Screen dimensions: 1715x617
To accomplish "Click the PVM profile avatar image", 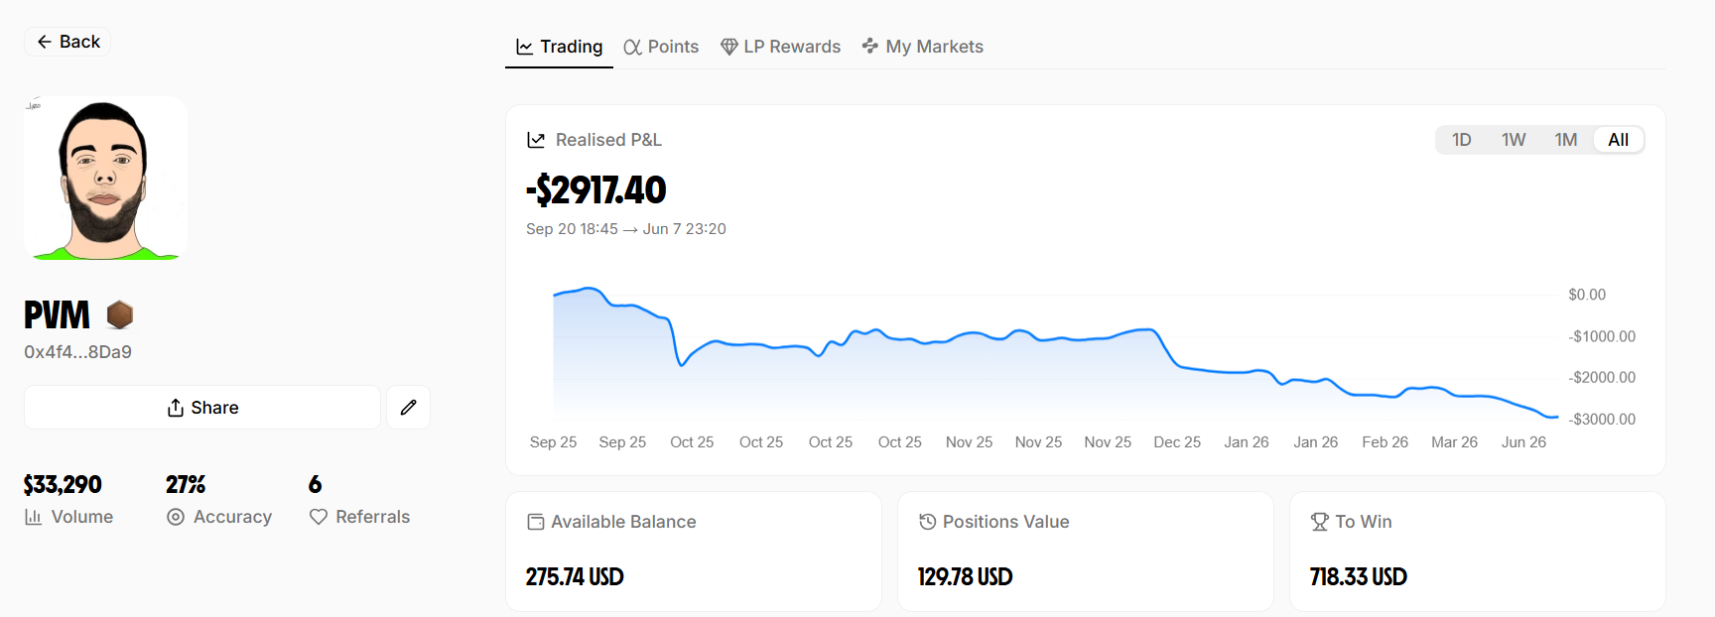I will click(x=105, y=179).
